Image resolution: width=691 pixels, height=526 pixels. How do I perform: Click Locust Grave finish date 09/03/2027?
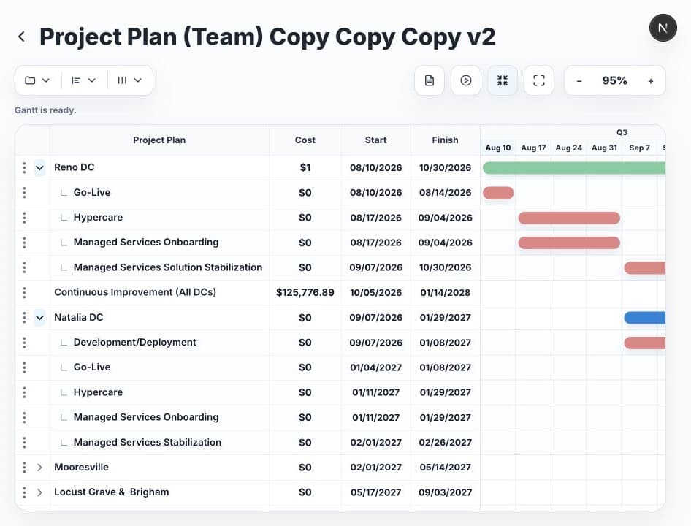pos(445,492)
